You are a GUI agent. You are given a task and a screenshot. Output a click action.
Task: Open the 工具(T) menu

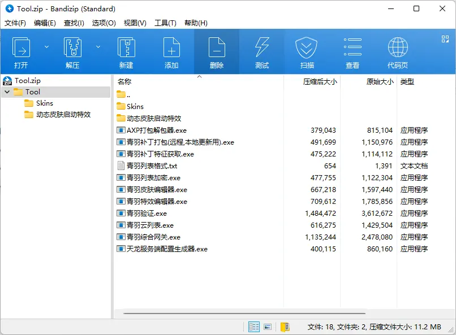165,23
